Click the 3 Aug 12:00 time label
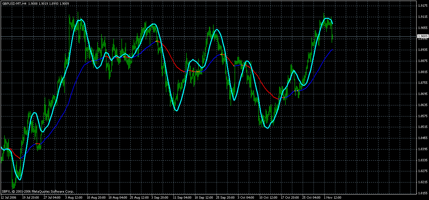This screenshot has height=200, width=429. (74, 197)
